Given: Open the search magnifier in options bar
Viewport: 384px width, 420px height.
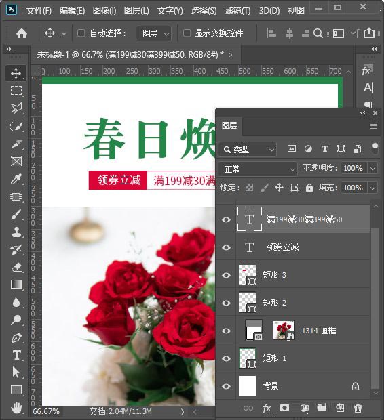Looking at the screenshot, I should (x=318, y=33).
